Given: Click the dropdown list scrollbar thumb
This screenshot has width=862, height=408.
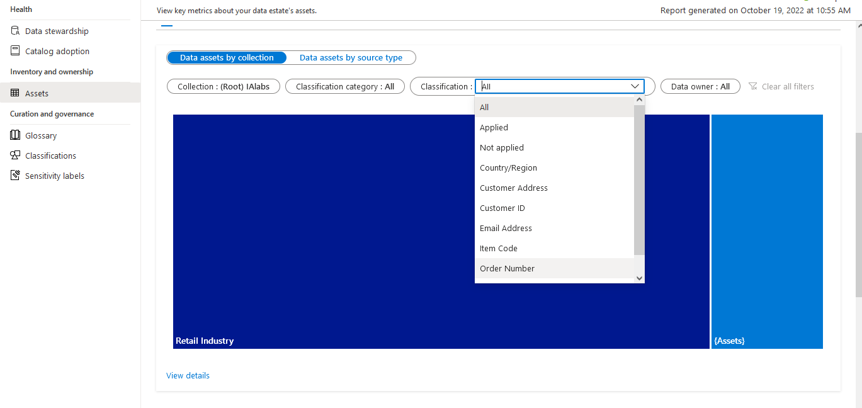Looking at the screenshot, I should (640, 180).
